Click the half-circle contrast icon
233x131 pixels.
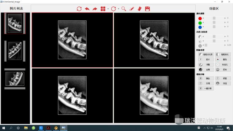click(200, 37)
